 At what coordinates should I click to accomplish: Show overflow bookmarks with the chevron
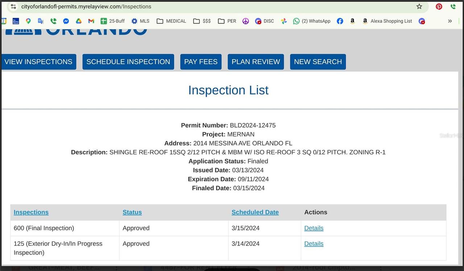point(450,21)
